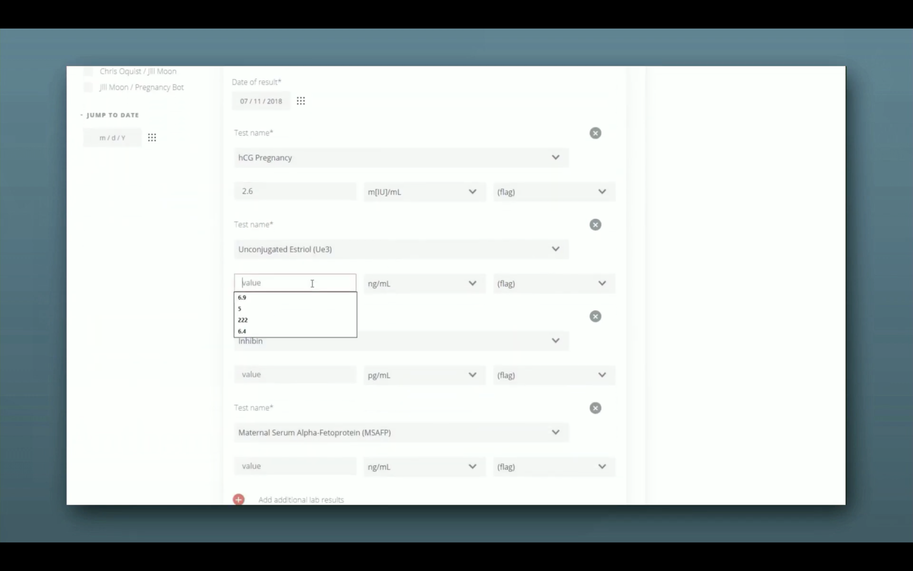Screen dimensions: 913x571
Task: Click the 07 / 11 / 2018 date field
Action: [x=261, y=101]
